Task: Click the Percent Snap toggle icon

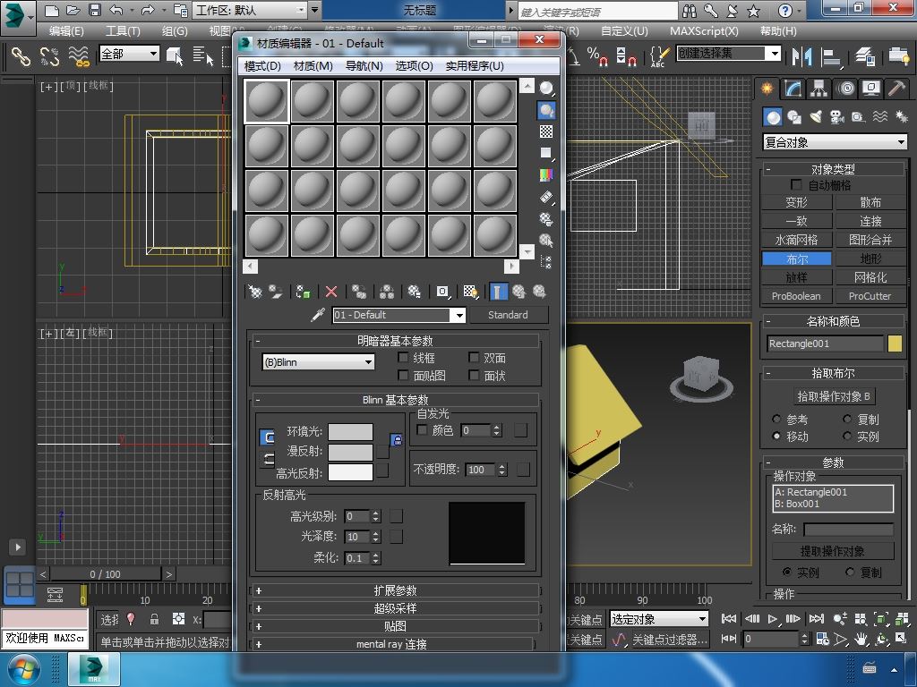Action: (597, 56)
